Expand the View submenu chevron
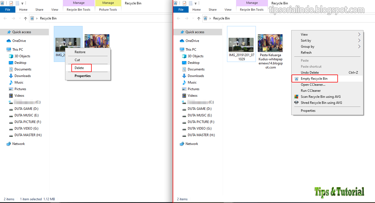 click(x=359, y=34)
